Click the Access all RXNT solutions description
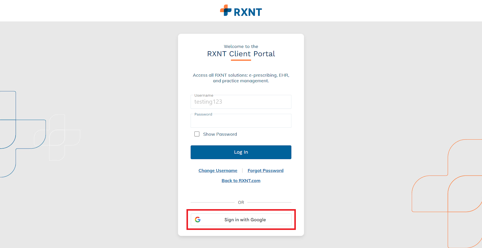This screenshot has height=248, width=482. [x=241, y=78]
